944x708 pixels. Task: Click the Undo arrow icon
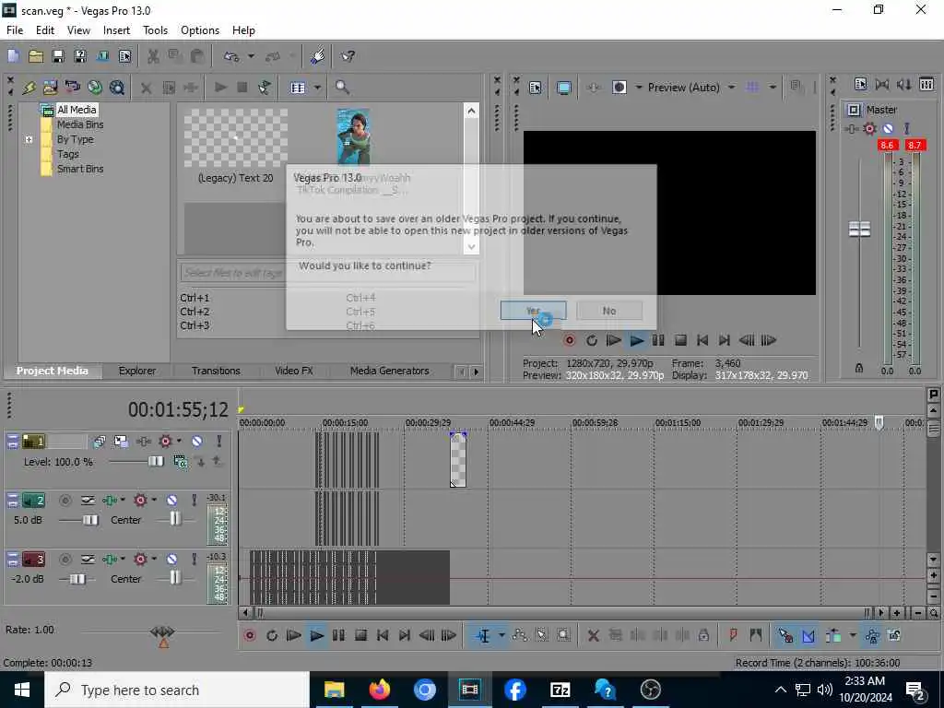(x=231, y=56)
